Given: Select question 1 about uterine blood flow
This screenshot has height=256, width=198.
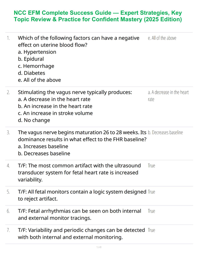Looking at the screenshot, I should (x=79, y=42).
